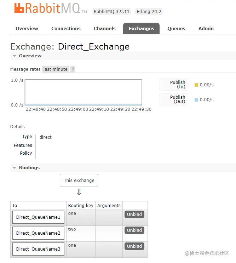Viewport: 236px width, 263px height.
Task: Open the Direct_QueueName3 queue link
Action: point(38,249)
